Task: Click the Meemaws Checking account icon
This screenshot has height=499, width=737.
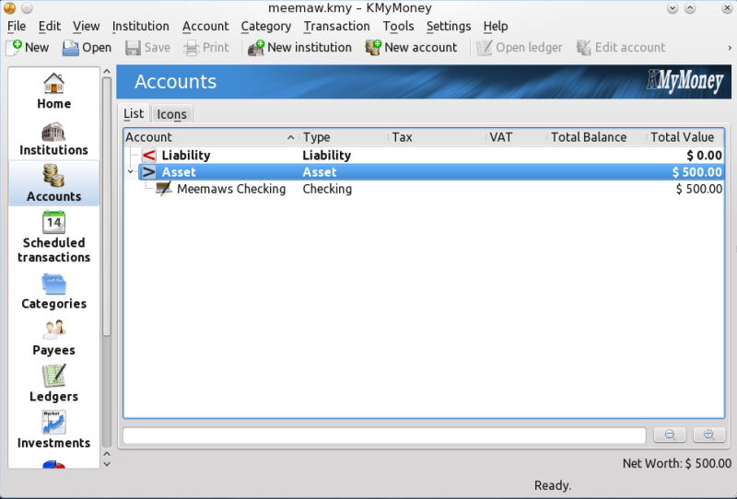Action: coord(164,189)
